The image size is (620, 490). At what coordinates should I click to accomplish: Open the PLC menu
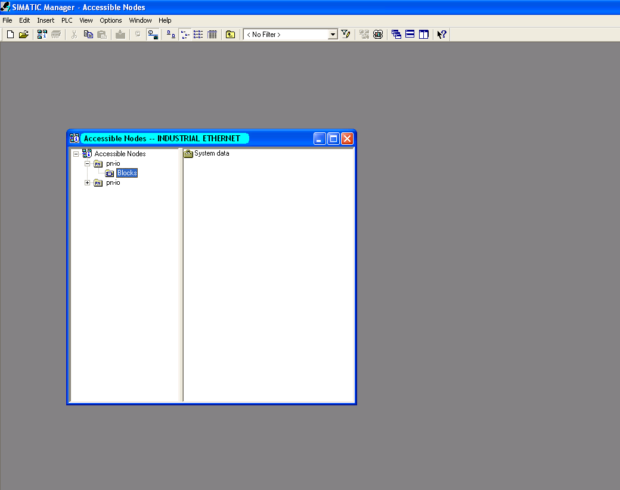67,20
